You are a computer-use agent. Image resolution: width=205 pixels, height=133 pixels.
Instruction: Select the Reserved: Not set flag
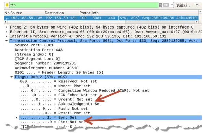pos(58,81)
